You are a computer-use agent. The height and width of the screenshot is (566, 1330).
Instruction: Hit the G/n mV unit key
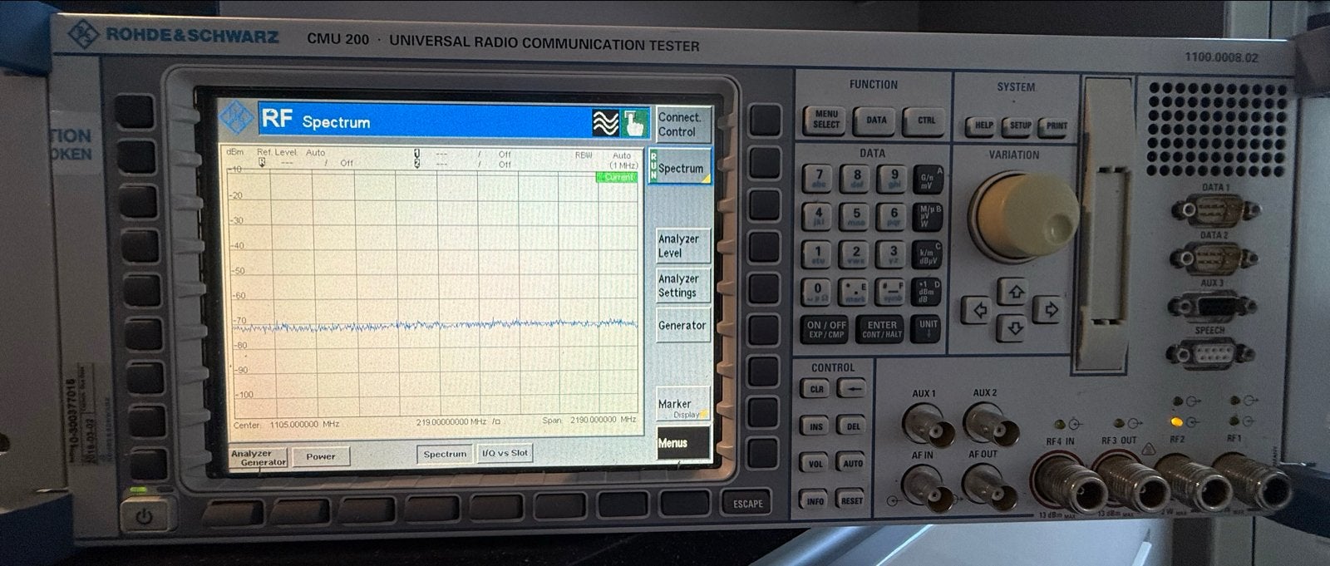point(927,180)
